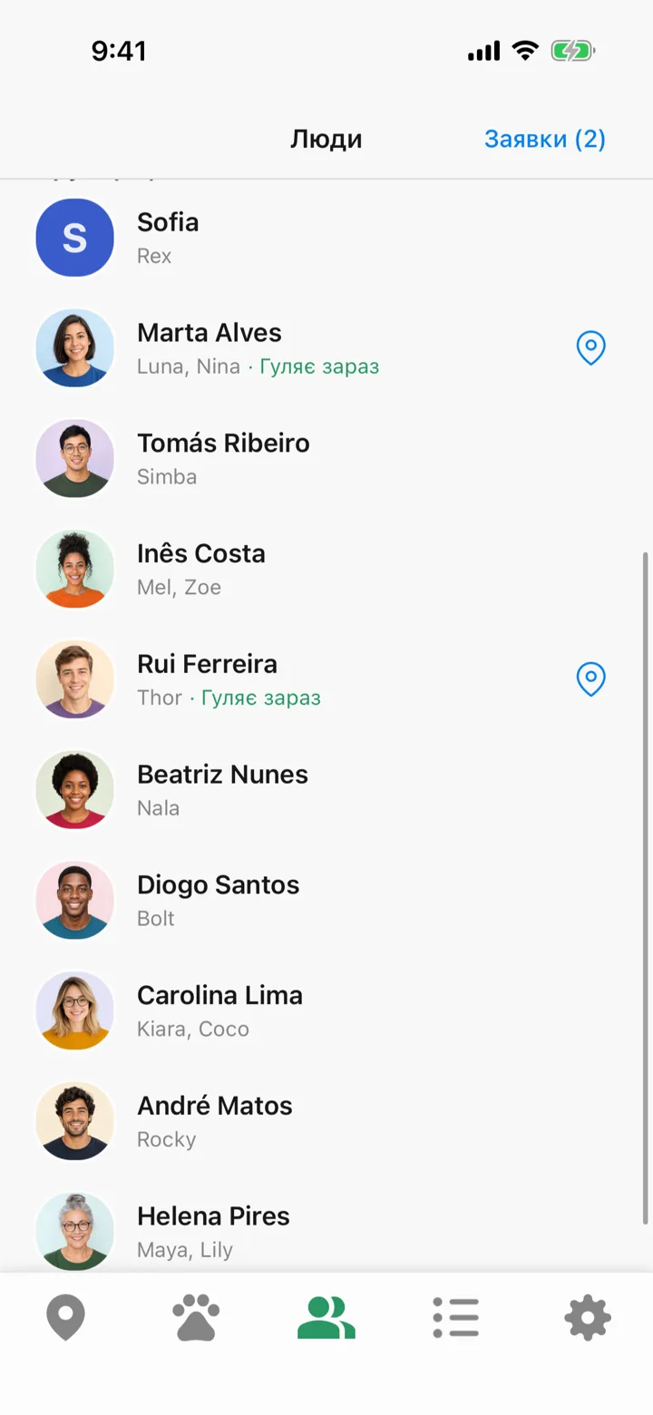Viewport: 653px width, 1415px height.
Task: Open Tomás Ribeiro's profile row
Action: click(x=326, y=458)
